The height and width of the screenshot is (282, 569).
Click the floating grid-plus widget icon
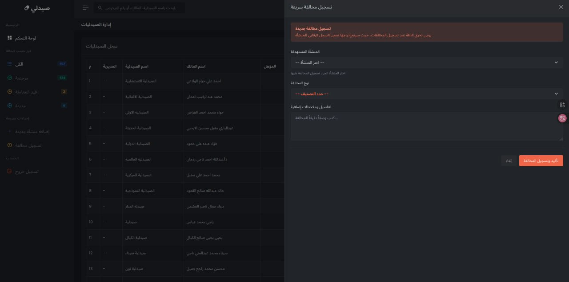coord(562,105)
